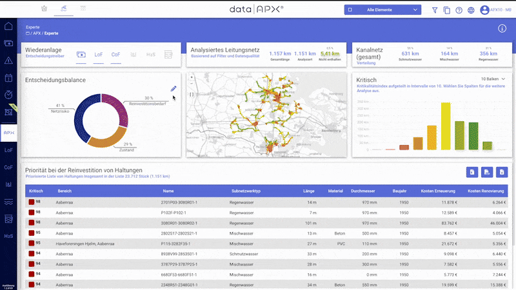Click the tall yellow bar in Kritisch chart
516x290 pixels.
445,126
